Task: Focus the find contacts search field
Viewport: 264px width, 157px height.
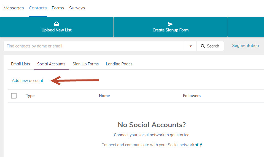Action: click(94, 46)
